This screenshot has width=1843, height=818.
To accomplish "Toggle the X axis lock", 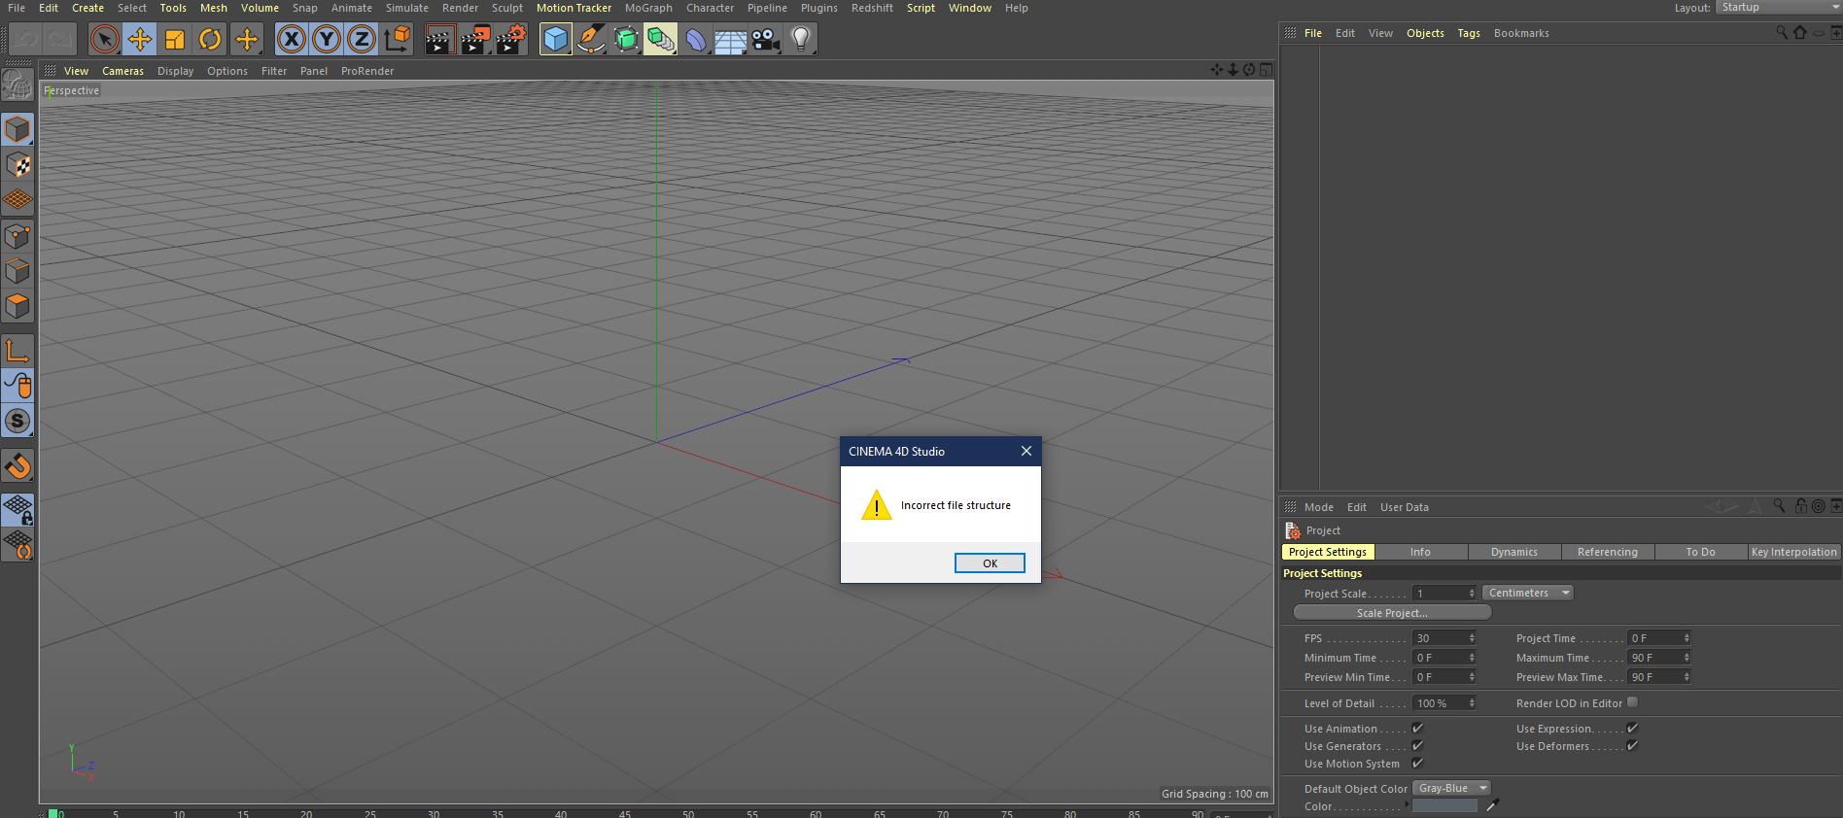I will click(292, 39).
